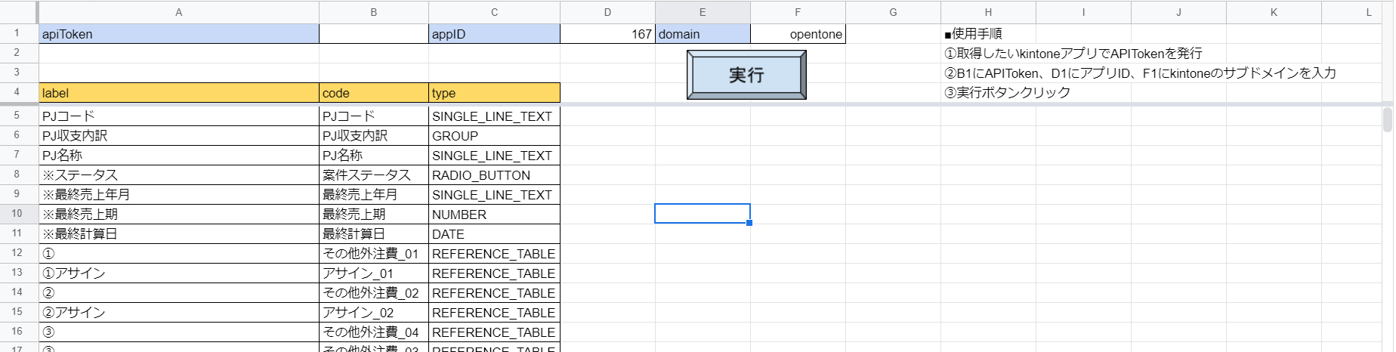The height and width of the screenshot is (352, 1396).
Task: Select the ③実行ボタンクリック instruction cell
Action: point(988,92)
